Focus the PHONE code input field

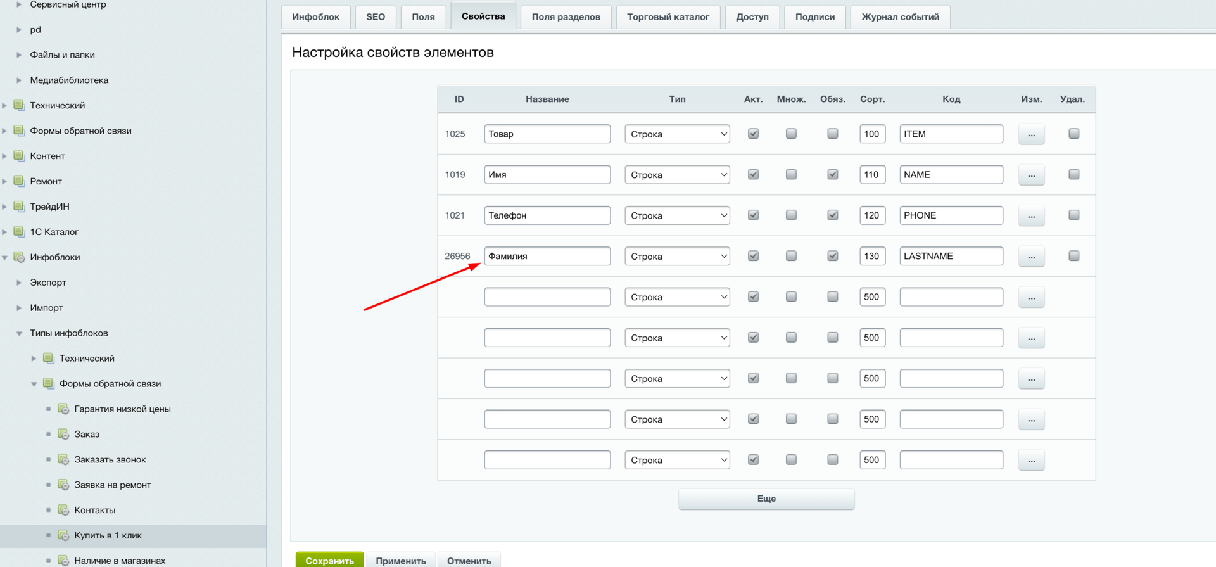click(x=951, y=215)
